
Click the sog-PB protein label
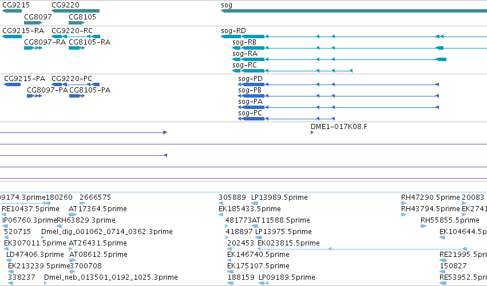point(250,90)
